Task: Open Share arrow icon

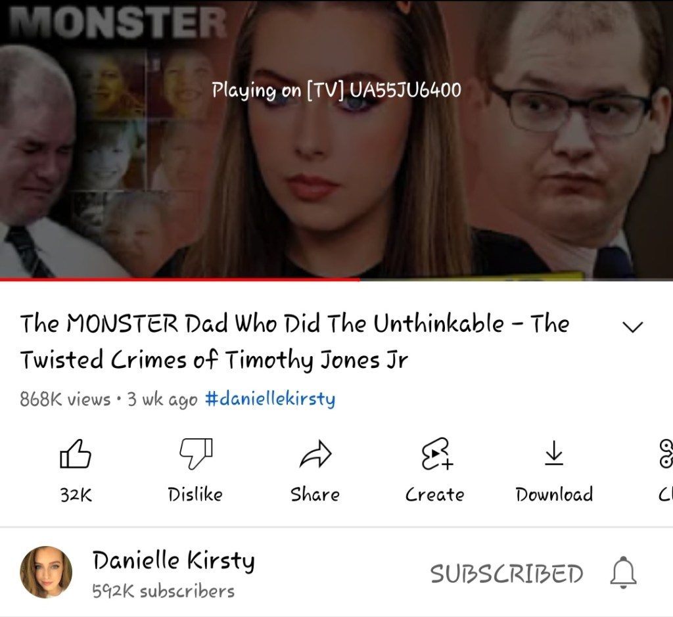Action: (x=315, y=454)
